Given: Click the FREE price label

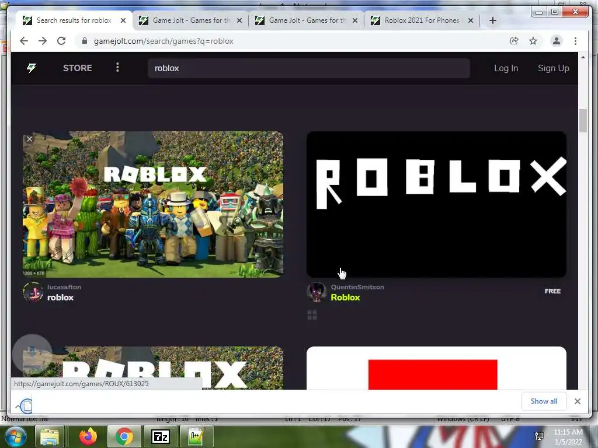Looking at the screenshot, I should [x=552, y=291].
